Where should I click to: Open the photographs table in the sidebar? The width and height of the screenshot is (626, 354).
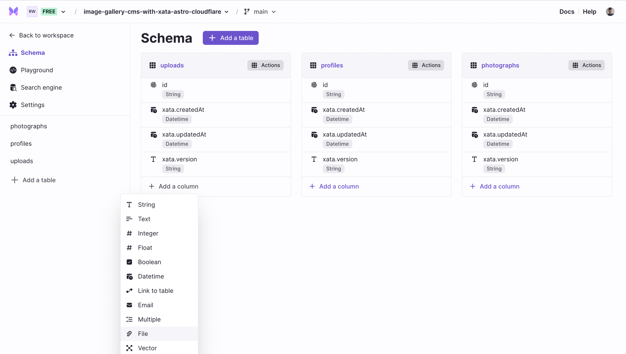pyautogui.click(x=29, y=126)
